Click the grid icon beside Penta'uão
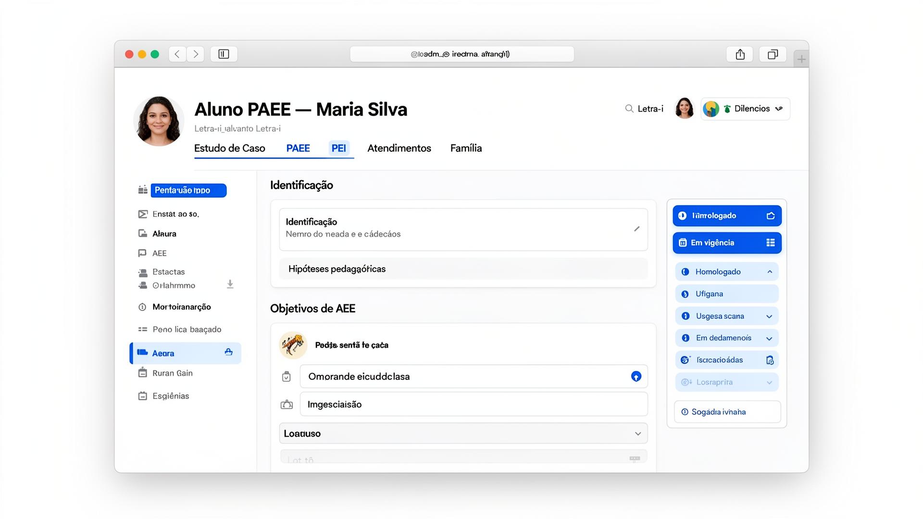923x519 pixels. coord(143,190)
